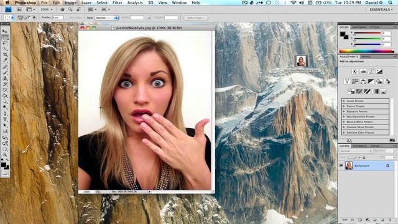Select the Eraser tool
The width and height of the screenshot is (398, 224).
[x=5, y=90]
